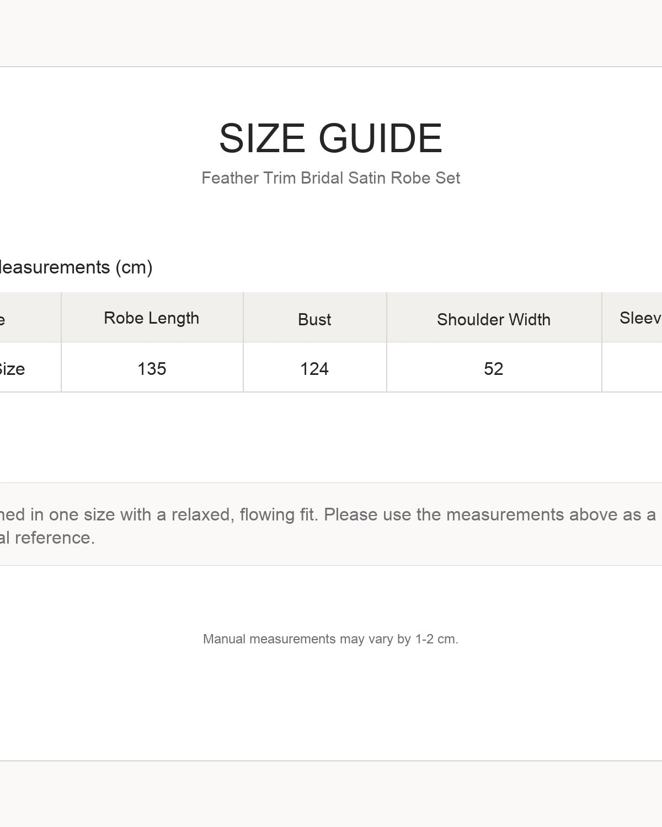Click the empty sleeve value cell
The image size is (662, 827).
coord(632,367)
